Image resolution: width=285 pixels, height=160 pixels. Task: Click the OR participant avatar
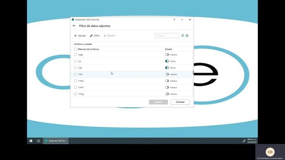point(270,152)
